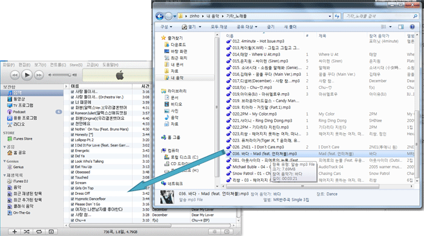This screenshot has width=424, height=236.
Task: Select 동영상 in iTunes library sidebar
Action: pos(19,99)
